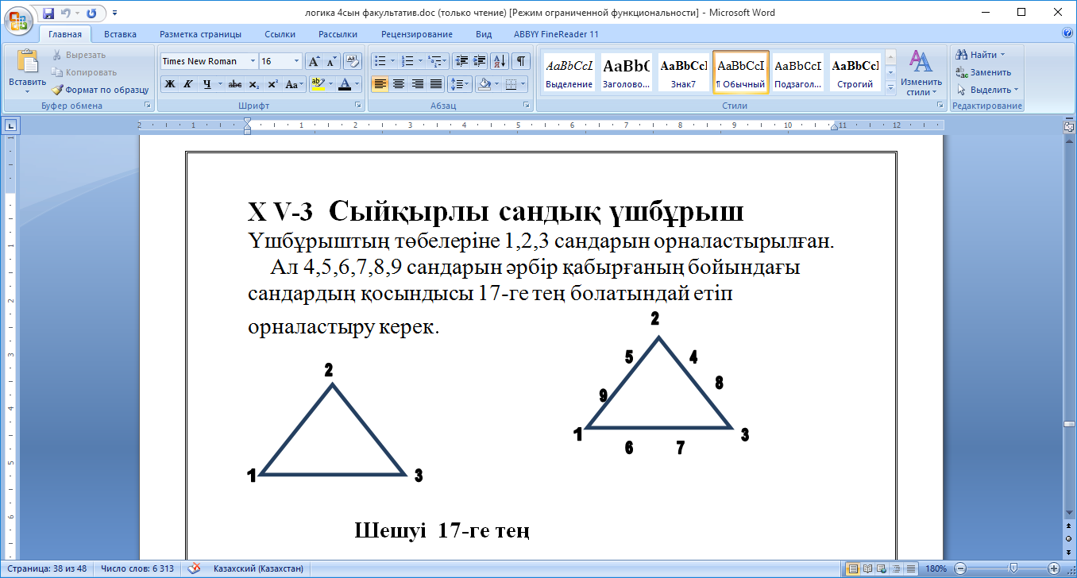Click the Redo icon in Quick Access toolbar
This screenshot has height=578, width=1077.
pos(91,13)
